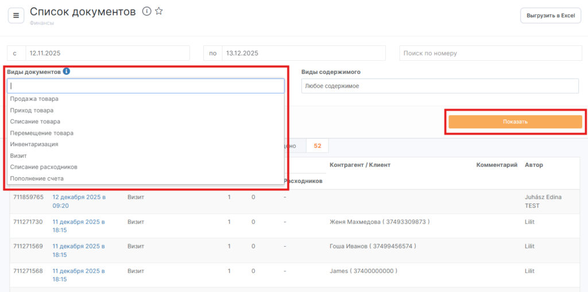Click Выгрузить в Excel button
Image resolution: width=588 pixels, height=292 pixels.
coord(550,15)
